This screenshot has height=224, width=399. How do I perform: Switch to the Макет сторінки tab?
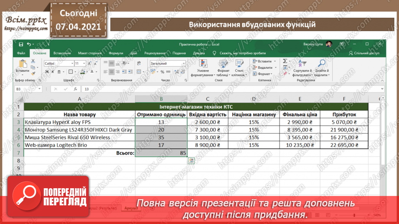coord(90,53)
